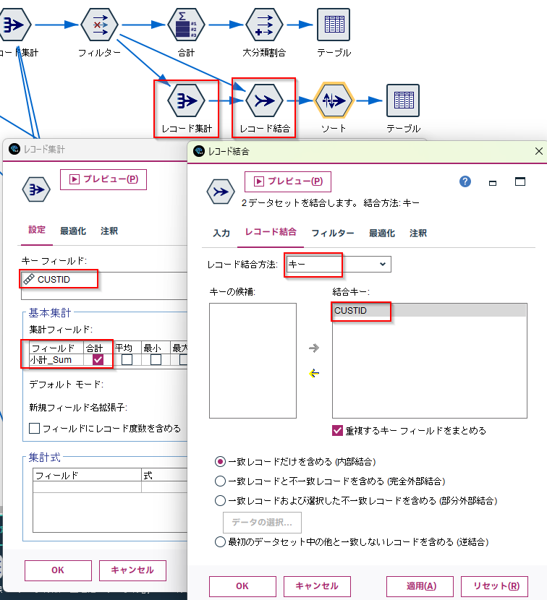Open 注釈 tab in レコード結合 dialog

coord(418,233)
